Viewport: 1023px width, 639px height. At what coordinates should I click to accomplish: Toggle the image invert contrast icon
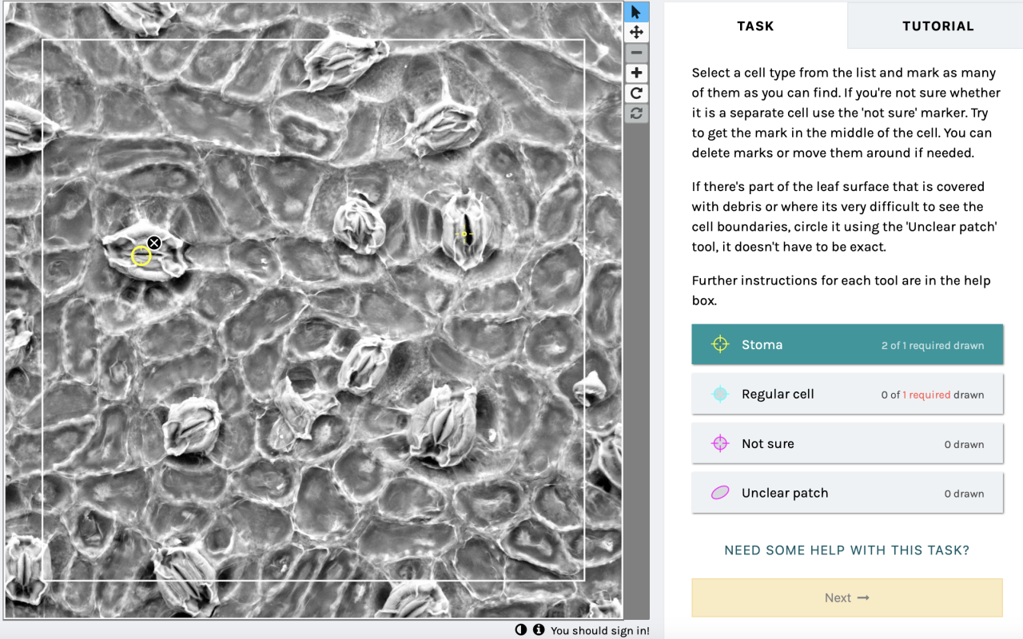click(x=521, y=630)
